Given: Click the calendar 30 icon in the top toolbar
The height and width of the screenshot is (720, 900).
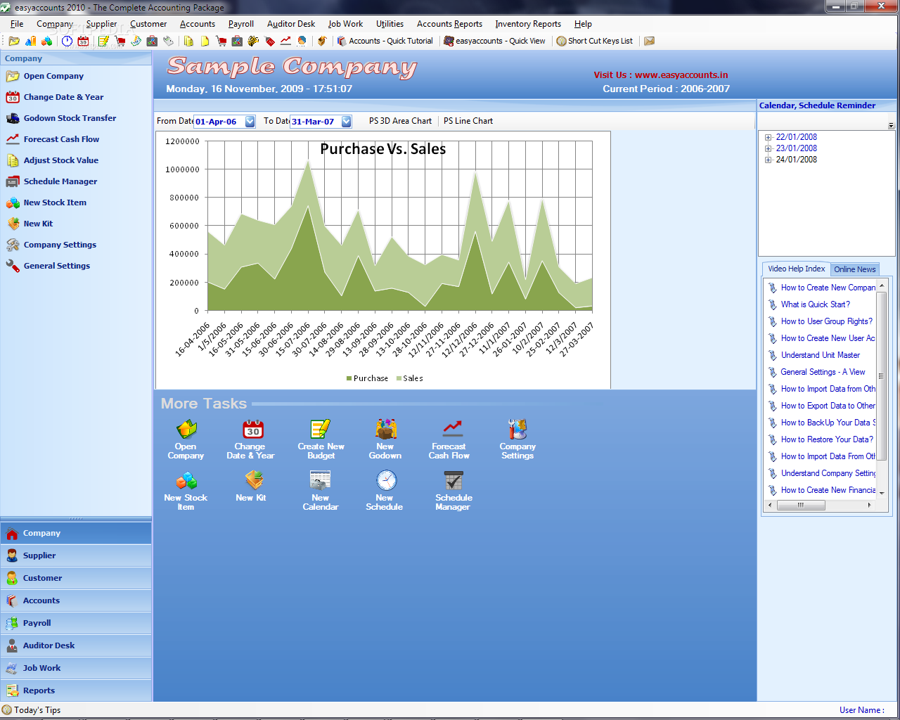Looking at the screenshot, I should tap(83, 41).
